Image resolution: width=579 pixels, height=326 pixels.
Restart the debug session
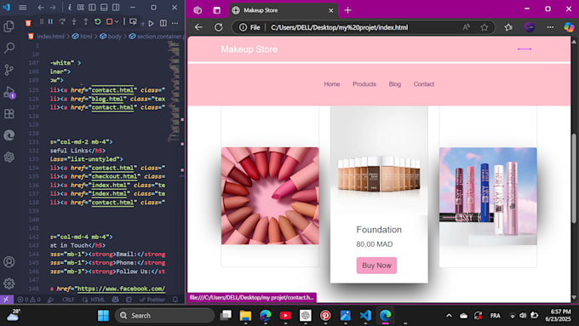click(x=97, y=22)
